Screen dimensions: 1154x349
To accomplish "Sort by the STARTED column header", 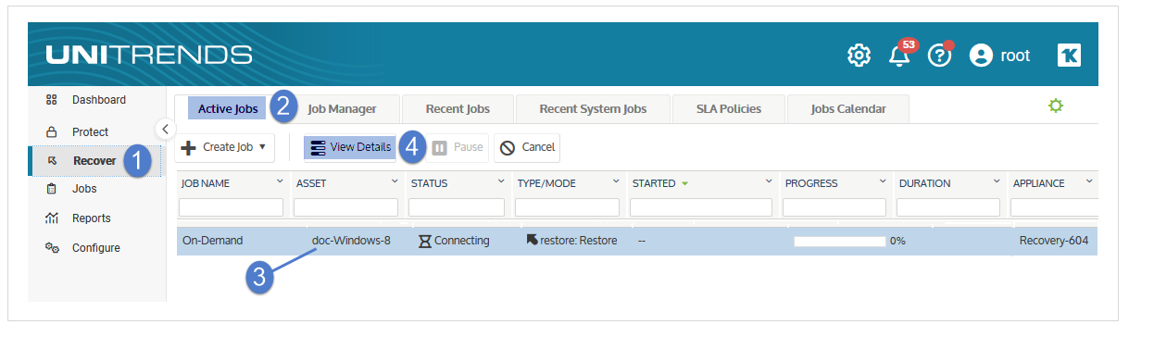I will coord(654,183).
